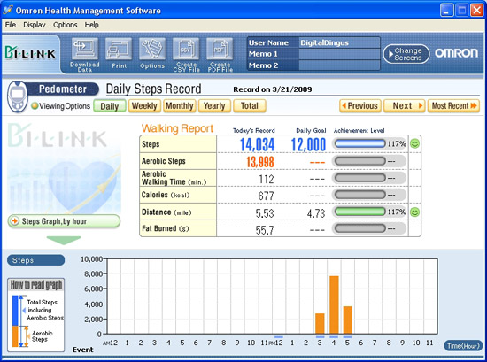Screen dimensions: 487x362
Task: Switch to the Monthly view
Action: [180, 106]
